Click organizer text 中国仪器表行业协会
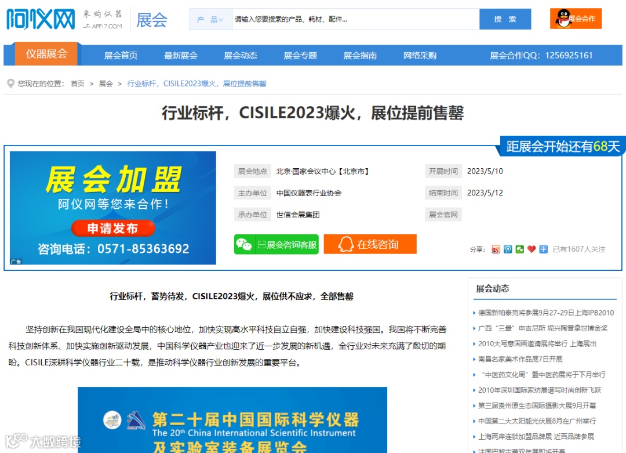This screenshot has width=626, height=453. click(x=308, y=193)
